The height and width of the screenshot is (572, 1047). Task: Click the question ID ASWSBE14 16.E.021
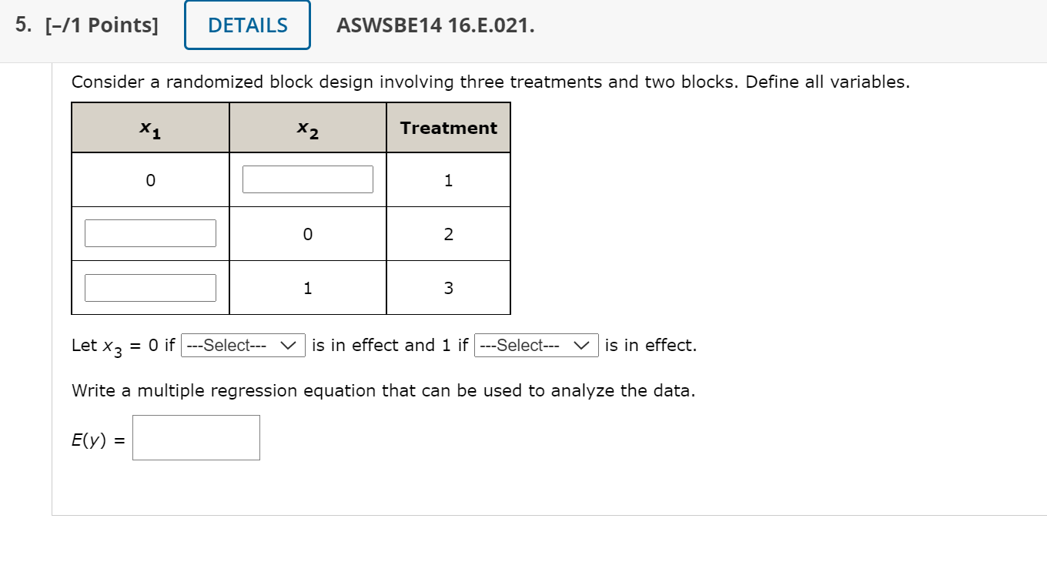tap(434, 25)
